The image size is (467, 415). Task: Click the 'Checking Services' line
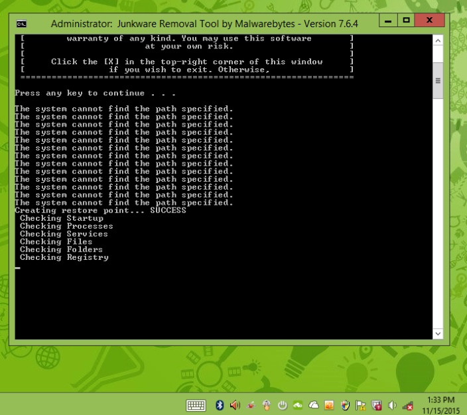[64, 234]
